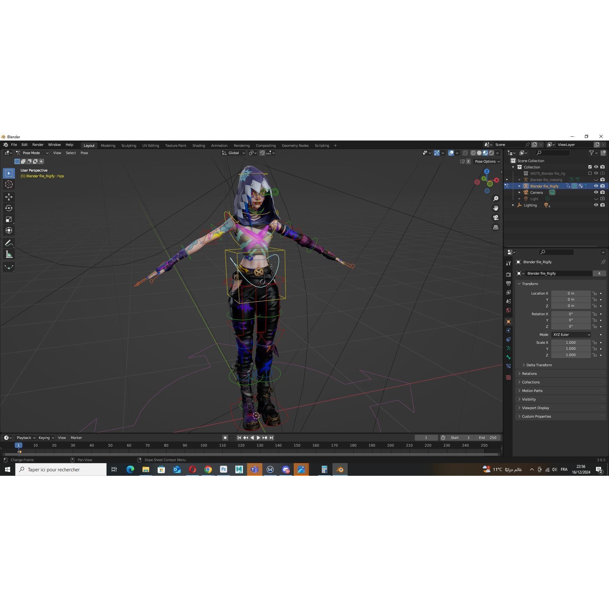Toggle Lighting collection viewport visibility
This screenshot has width=609, height=609.
point(596,205)
